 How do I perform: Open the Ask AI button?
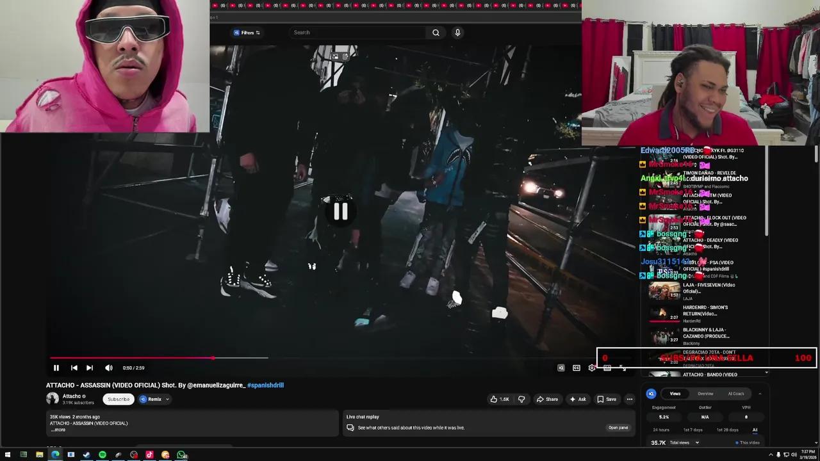pos(578,399)
